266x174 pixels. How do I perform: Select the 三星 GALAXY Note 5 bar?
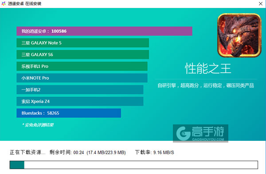[83, 43]
